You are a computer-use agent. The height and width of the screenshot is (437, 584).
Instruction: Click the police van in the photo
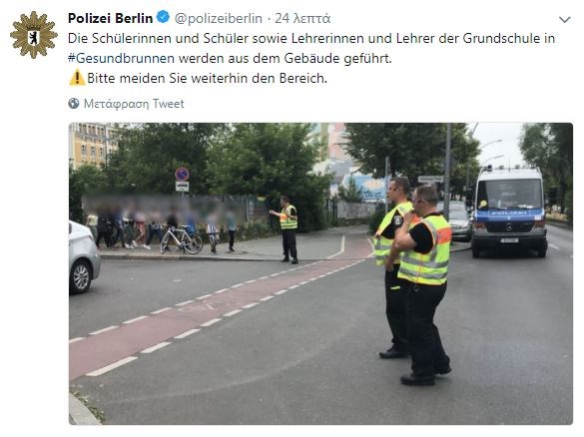click(x=509, y=212)
